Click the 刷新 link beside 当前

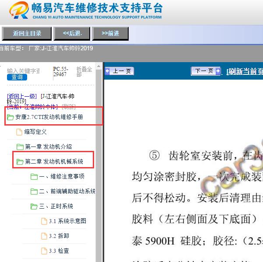pos(69,107)
